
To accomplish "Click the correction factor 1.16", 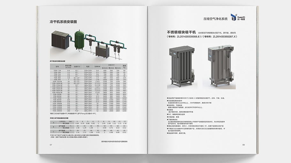I will [x=78, y=132].
